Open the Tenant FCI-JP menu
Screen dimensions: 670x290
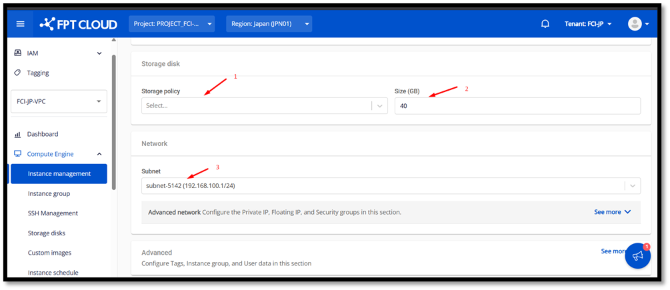588,24
